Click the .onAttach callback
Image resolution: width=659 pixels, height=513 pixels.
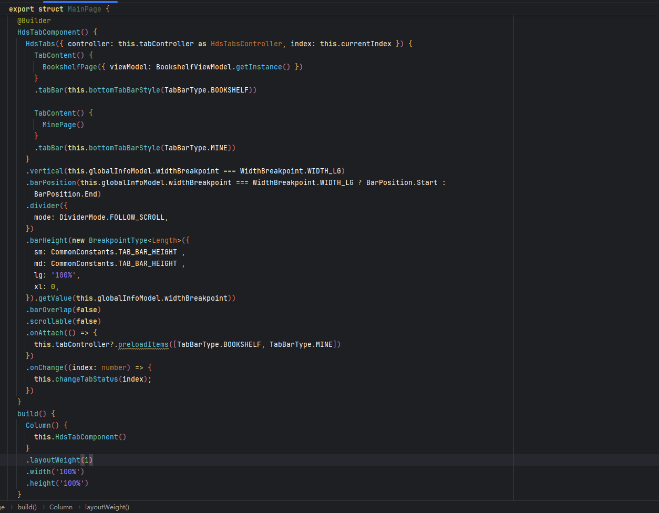pyautogui.click(x=45, y=333)
